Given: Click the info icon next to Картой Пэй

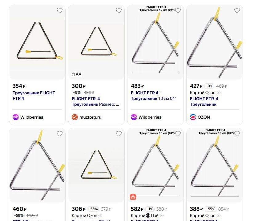Looking at the screenshot, I should (x=162, y=216).
